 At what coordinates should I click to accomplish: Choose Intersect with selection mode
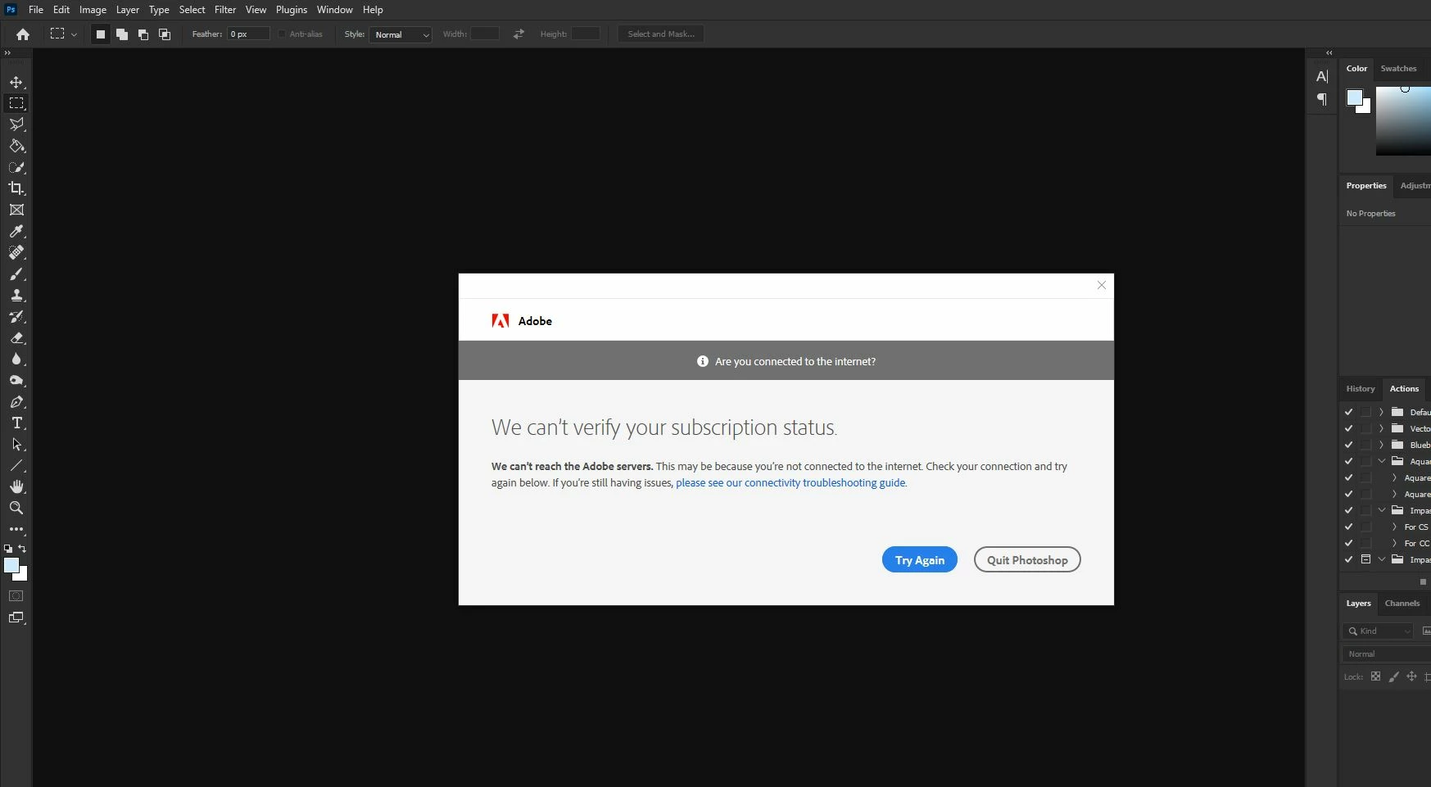click(x=165, y=34)
